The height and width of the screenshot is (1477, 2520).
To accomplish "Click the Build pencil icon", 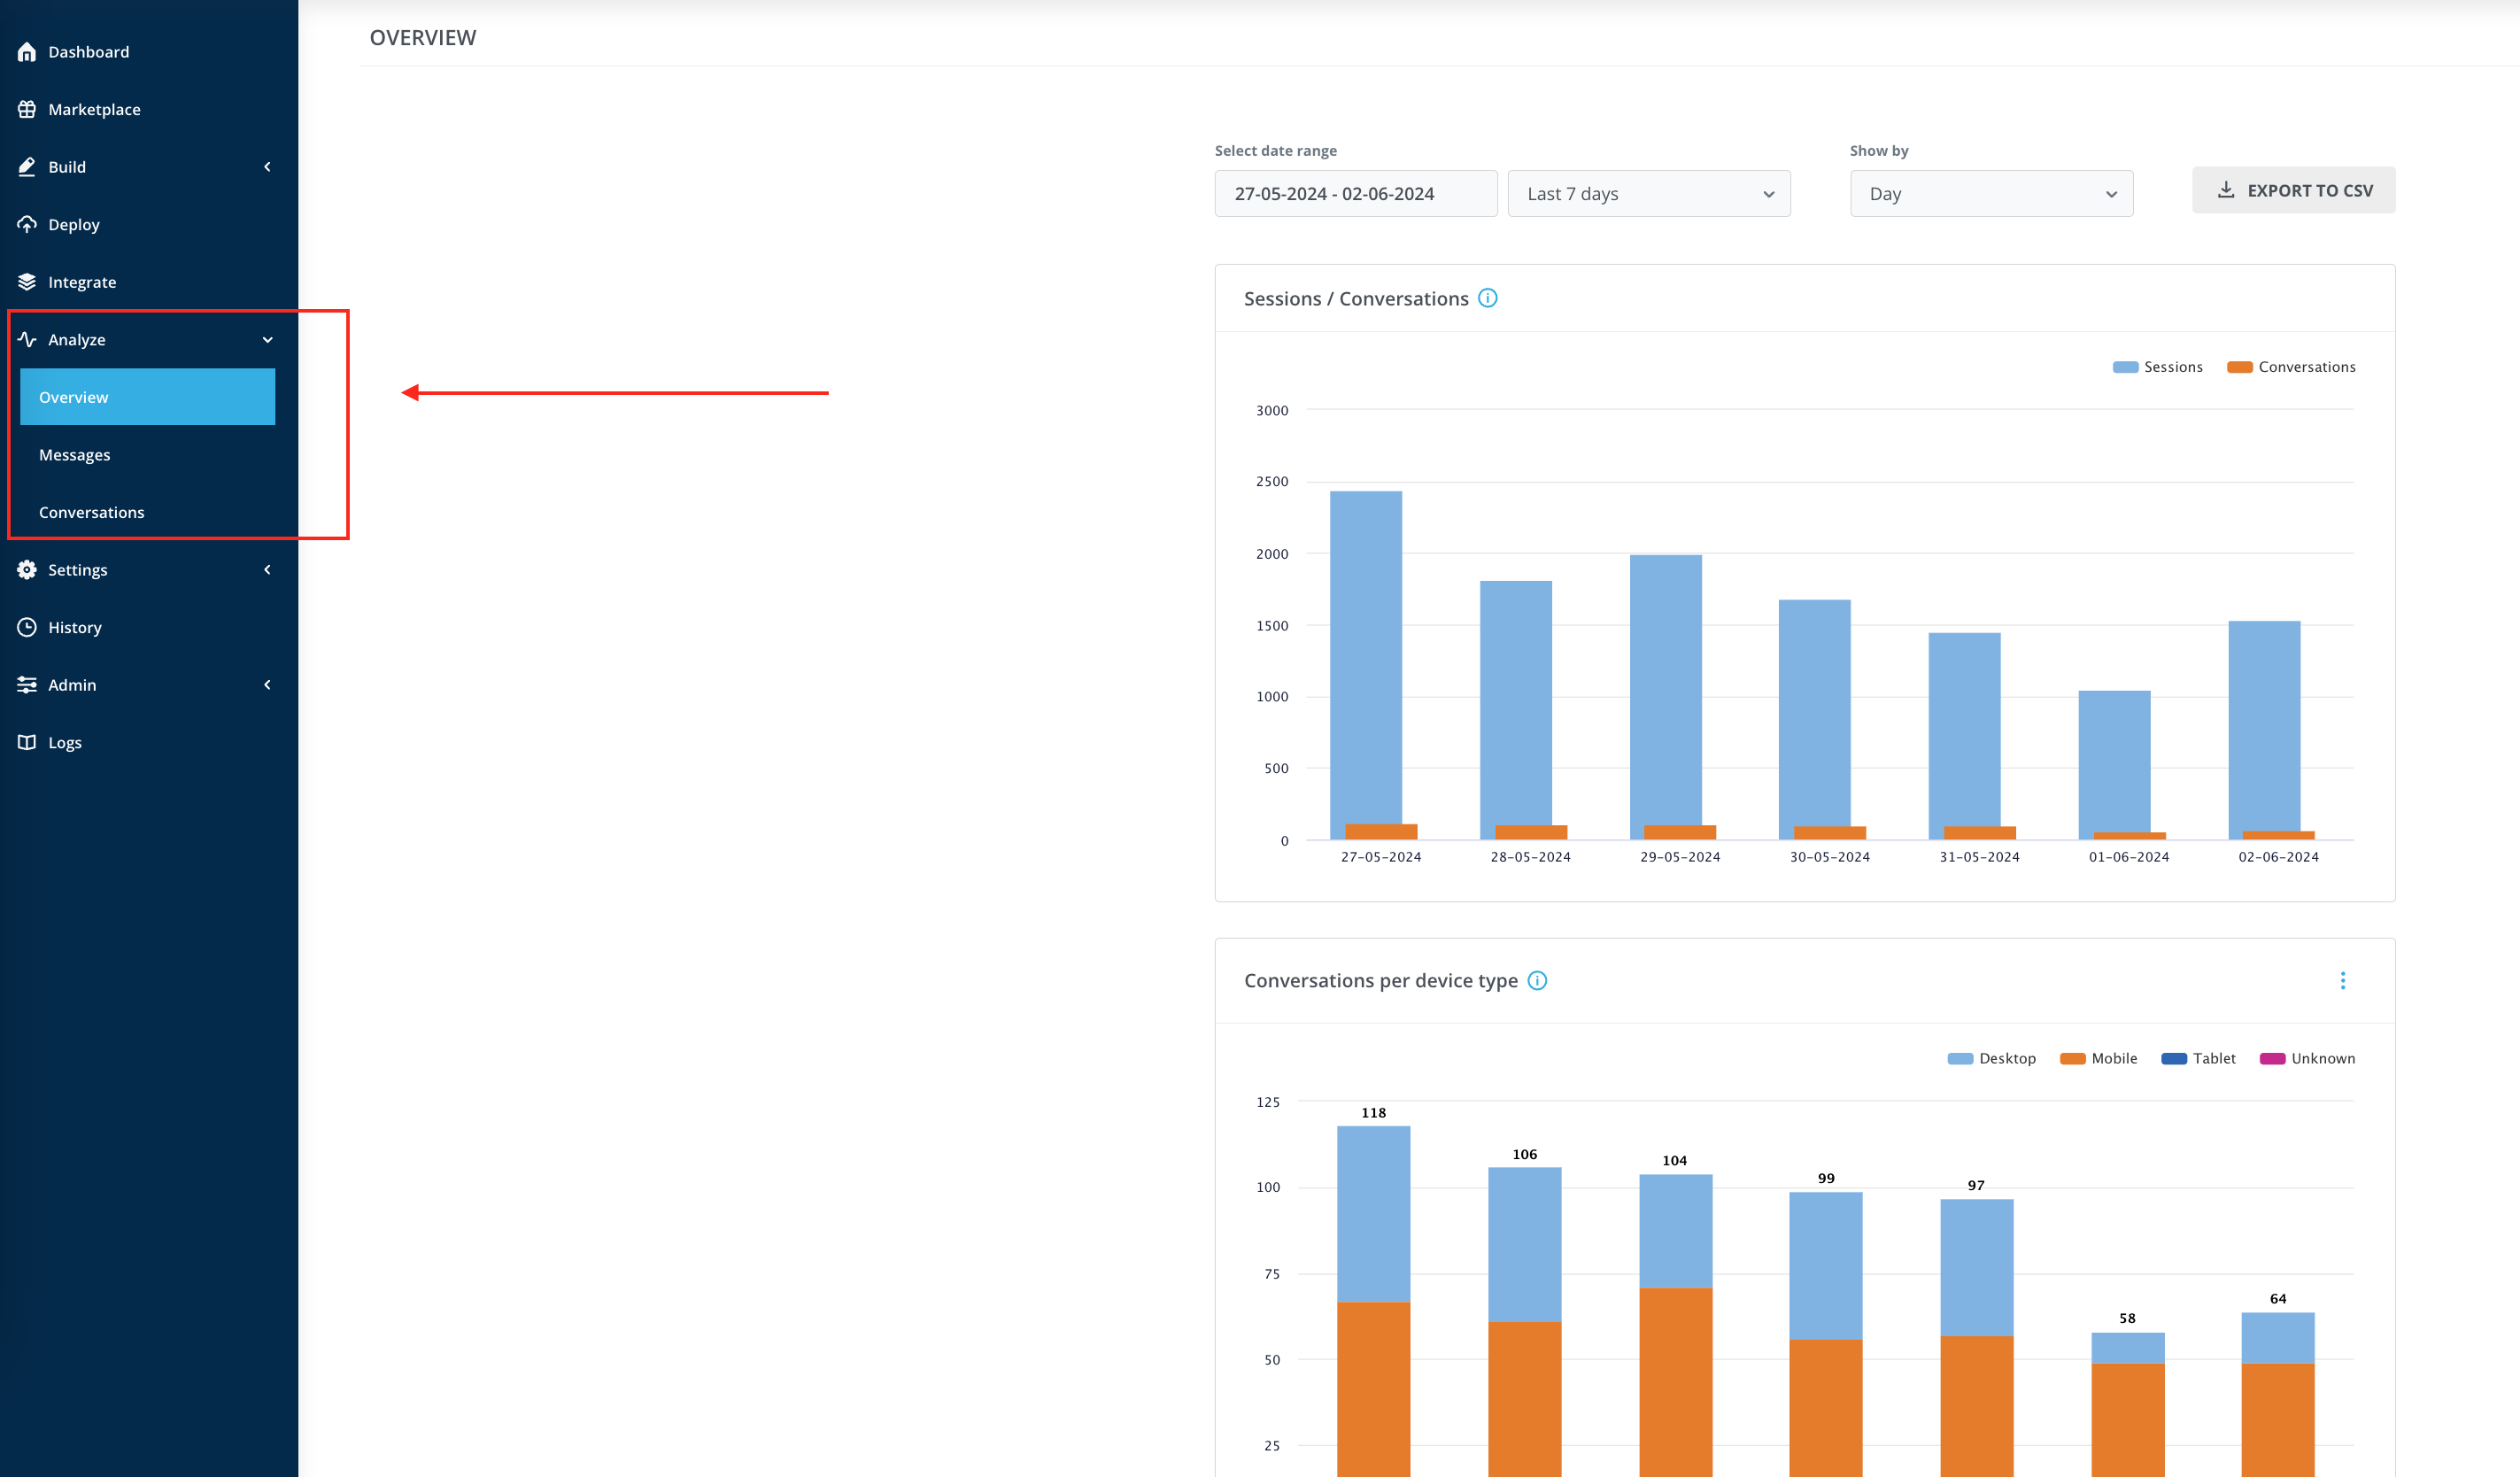I will 27,167.
